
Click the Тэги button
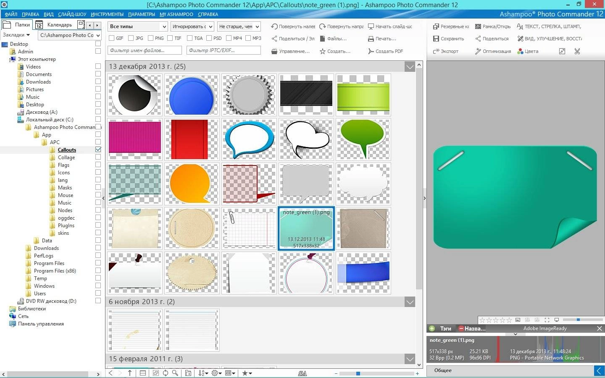(x=445, y=328)
